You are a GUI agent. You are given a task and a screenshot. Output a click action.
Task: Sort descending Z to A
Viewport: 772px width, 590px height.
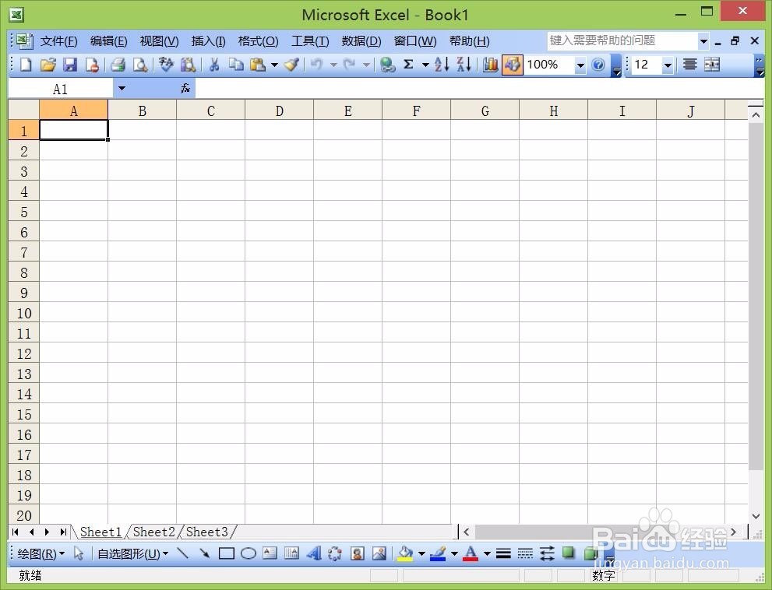pos(464,65)
